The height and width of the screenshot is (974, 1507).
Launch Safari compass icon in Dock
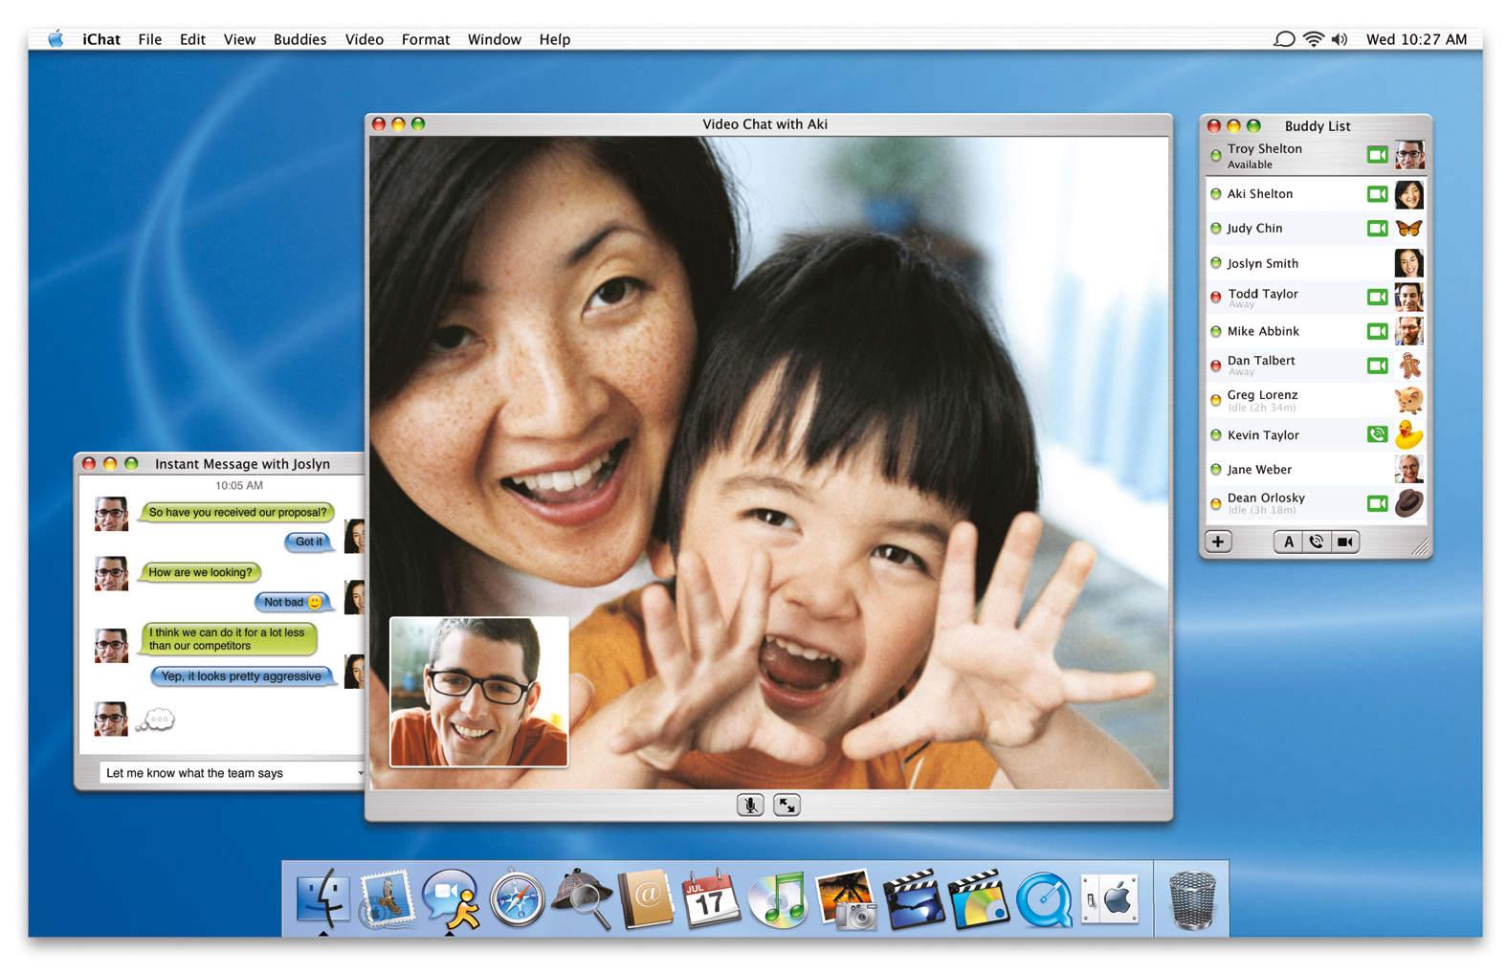(x=517, y=899)
